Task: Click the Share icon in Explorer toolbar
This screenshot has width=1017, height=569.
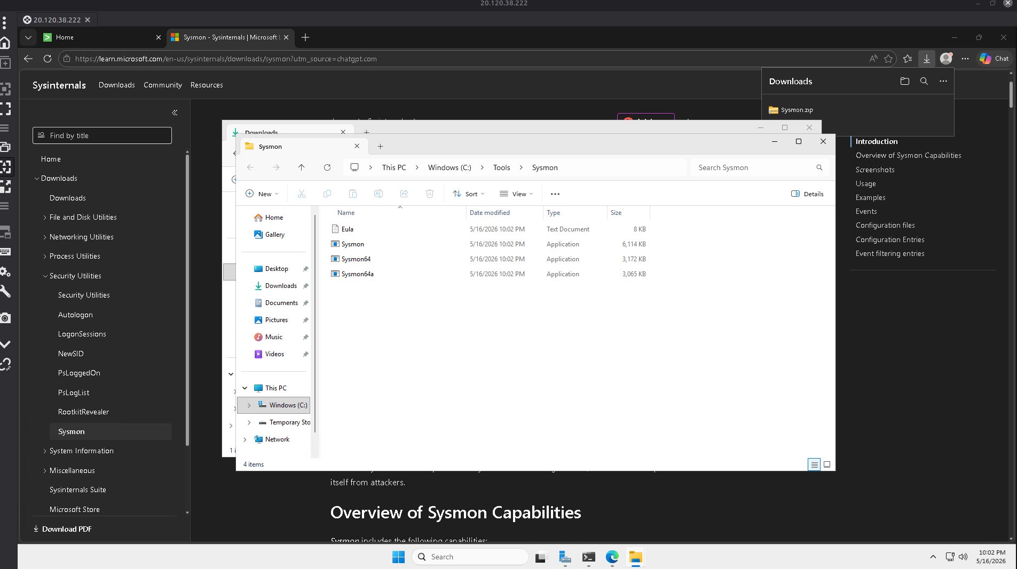Action: coord(404,194)
